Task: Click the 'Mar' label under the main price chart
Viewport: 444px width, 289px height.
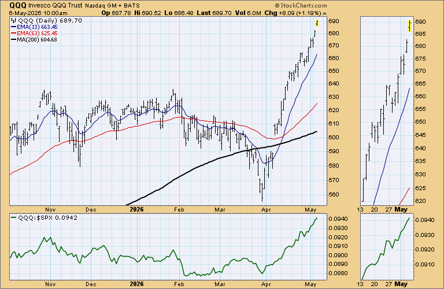Action: [220, 210]
